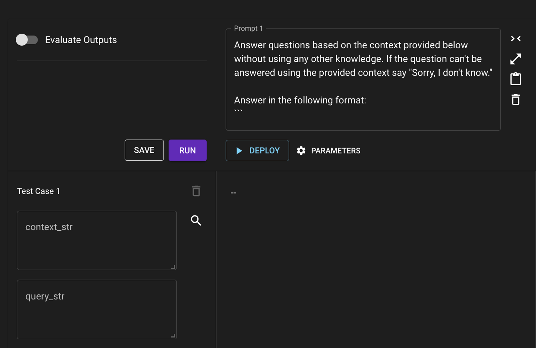Screen dimensions: 536x348
Task: Delete Test Case 1 trash icon
Action: coord(196,191)
